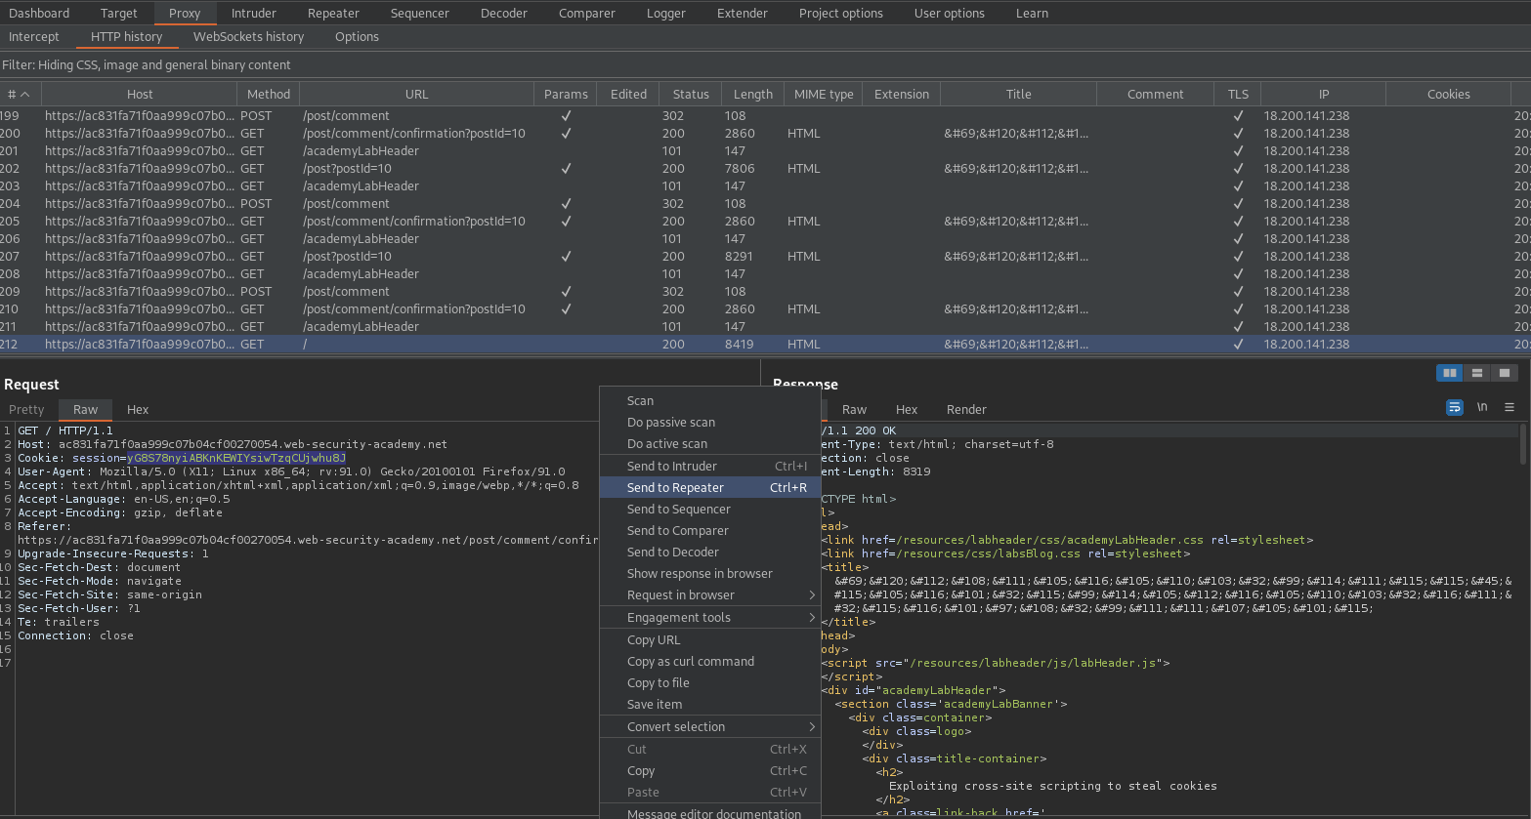Switch to side-by-side request/response layout
1531x819 pixels.
(1450, 373)
